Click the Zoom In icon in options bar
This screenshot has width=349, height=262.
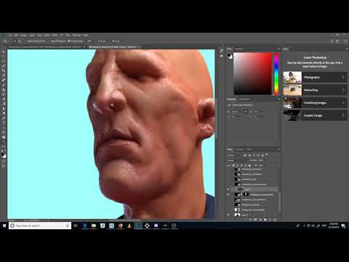coord(15,41)
